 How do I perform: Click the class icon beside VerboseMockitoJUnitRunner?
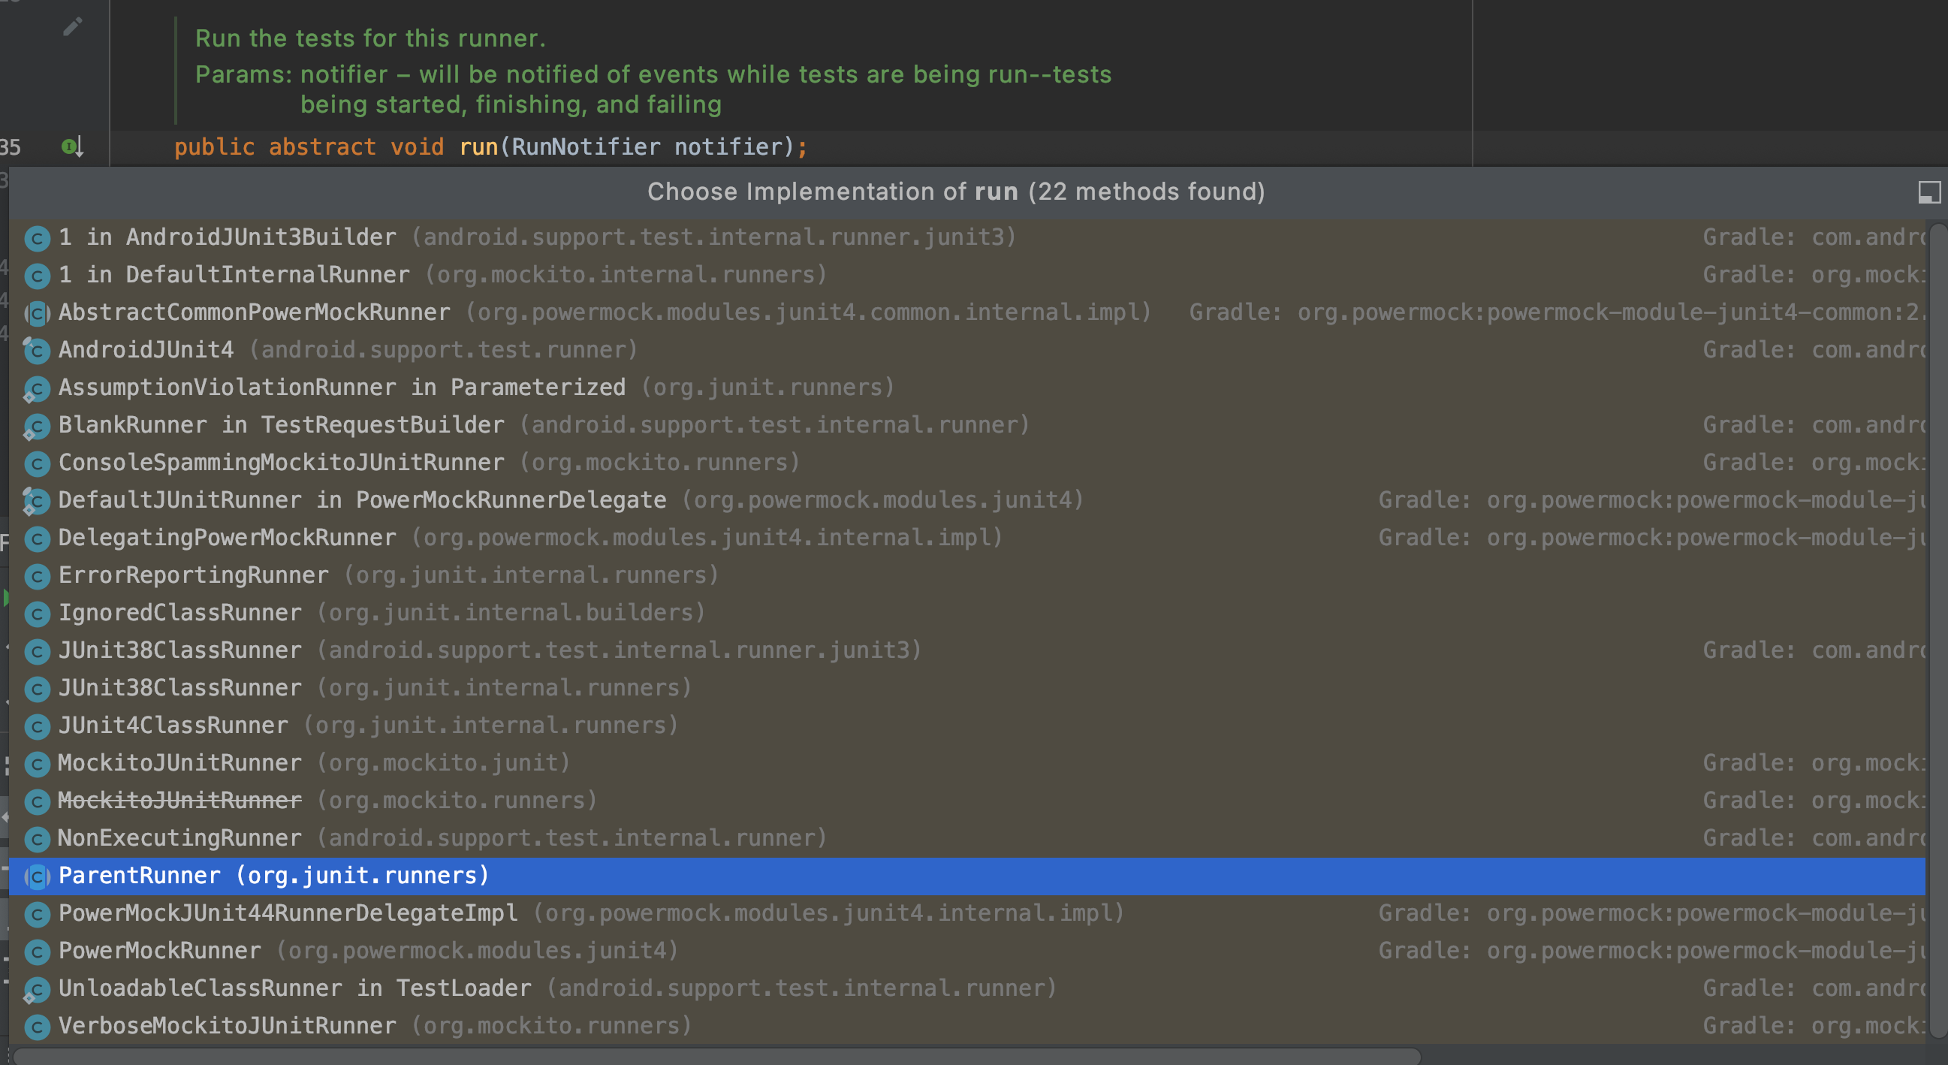click(x=37, y=1027)
